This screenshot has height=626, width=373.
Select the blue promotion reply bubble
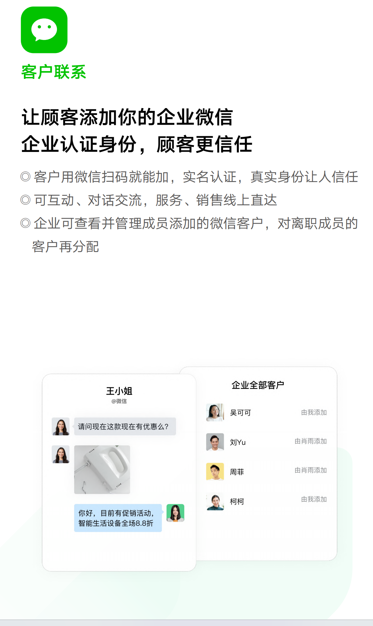tap(118, 518)
